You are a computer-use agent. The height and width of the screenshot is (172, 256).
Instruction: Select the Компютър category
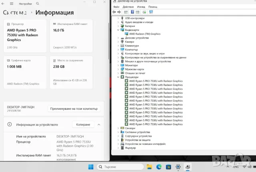(131, 50)
